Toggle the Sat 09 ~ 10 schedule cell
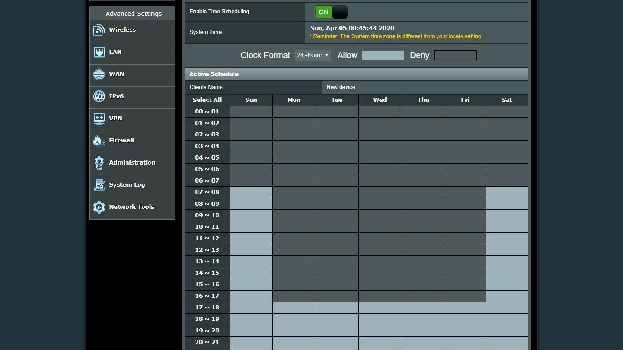 point(507,215)
